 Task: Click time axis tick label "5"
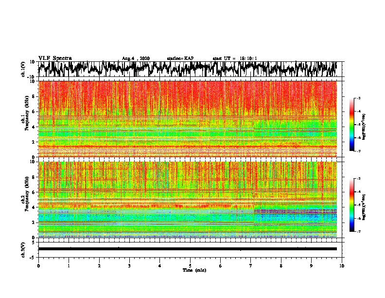click(190, 266)
